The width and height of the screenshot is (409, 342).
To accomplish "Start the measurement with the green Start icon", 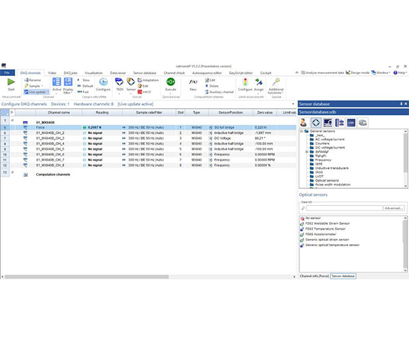I will coord(11,82).
